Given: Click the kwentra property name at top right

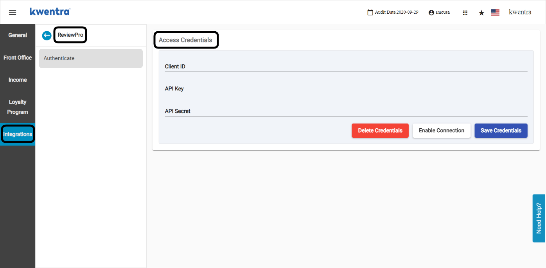Looking at the screenshot, I should tap(520, 12).
